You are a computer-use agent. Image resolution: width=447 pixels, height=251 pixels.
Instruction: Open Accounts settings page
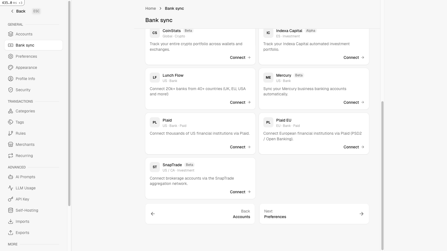[x=34, y=34]
